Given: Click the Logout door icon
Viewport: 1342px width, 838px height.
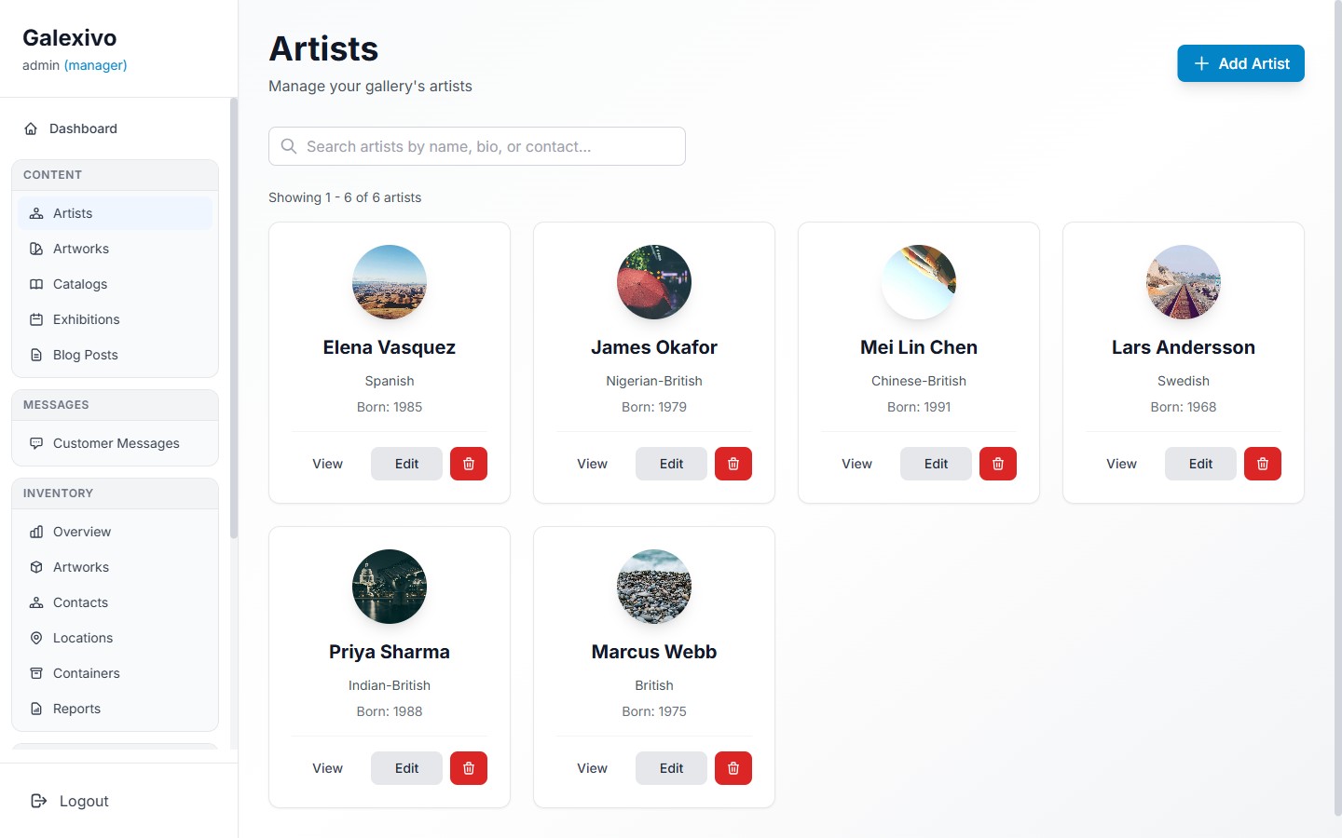Looking at the screenshot, I should pyautogui.click(x=37, y=801).
